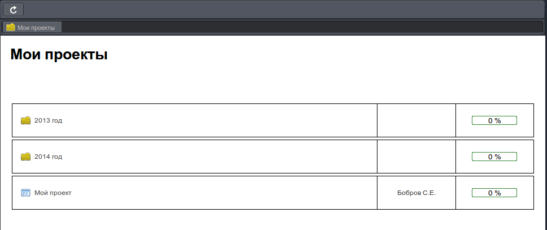Image resolution: width=547 pixels, height=230 pixels.
Task: Click the blank space in 2013 год name cell
Action: pos(220,120)
